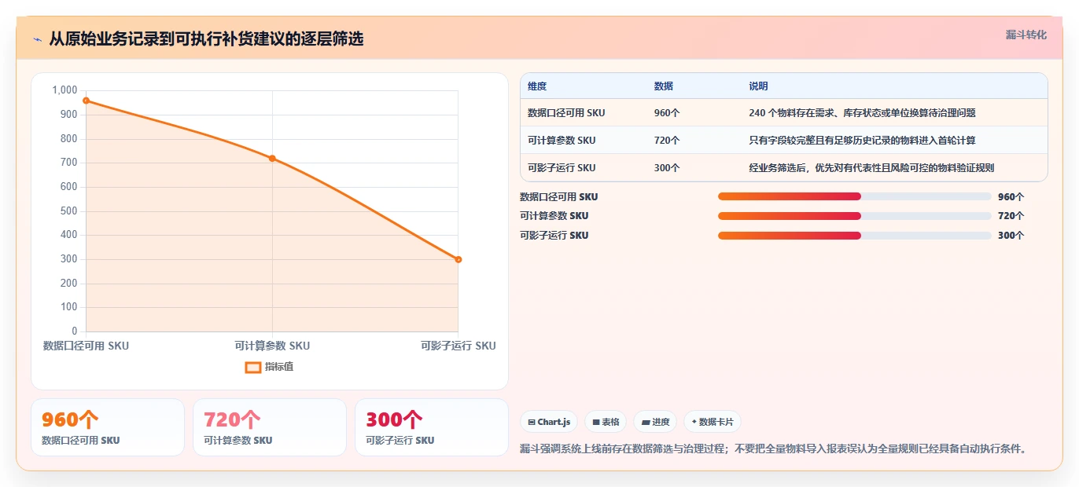Click the Chart.js chip
The width and height of the screenshot is (1079, 487).
pyautogui.click(x=549, y=422)
